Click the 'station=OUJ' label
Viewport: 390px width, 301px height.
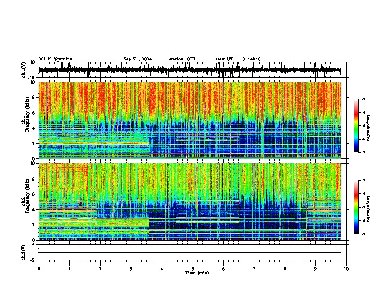182,59
